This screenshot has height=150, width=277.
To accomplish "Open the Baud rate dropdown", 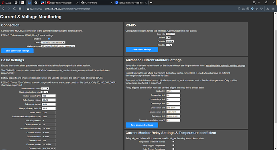I will point(170,34).
